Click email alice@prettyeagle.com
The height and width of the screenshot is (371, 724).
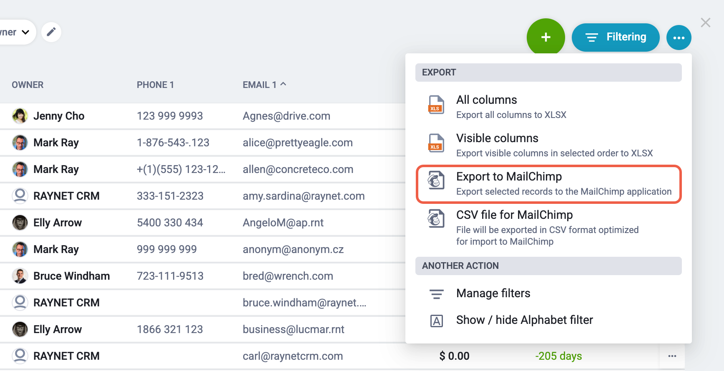(298, 143)
